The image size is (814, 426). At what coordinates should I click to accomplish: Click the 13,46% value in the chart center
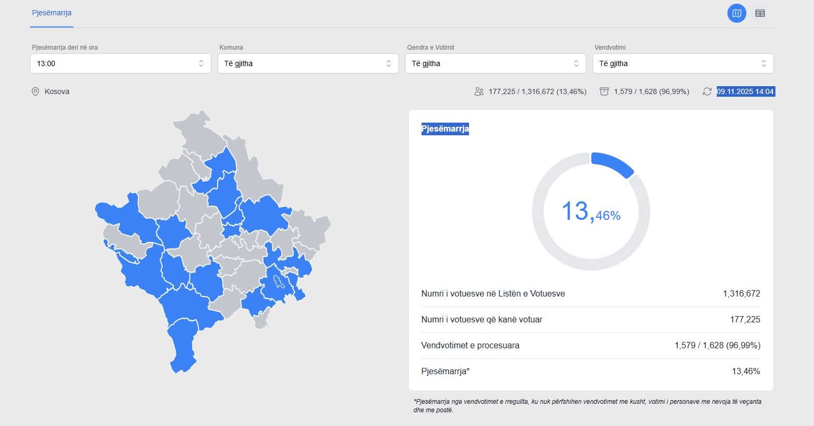591,211
